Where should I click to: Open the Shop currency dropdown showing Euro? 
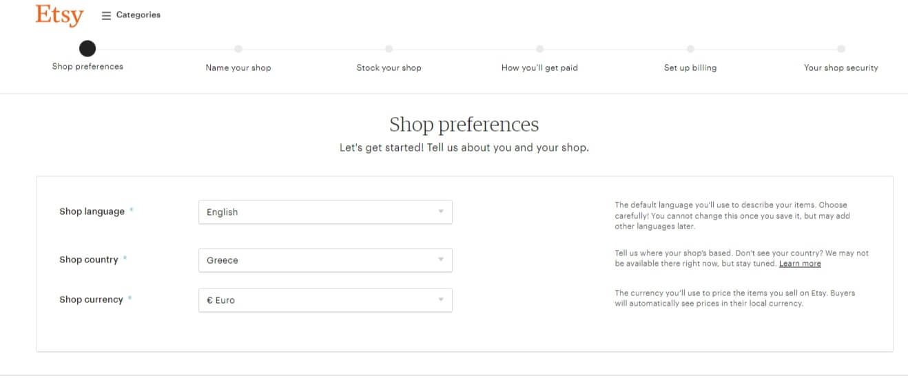point(325,300)
